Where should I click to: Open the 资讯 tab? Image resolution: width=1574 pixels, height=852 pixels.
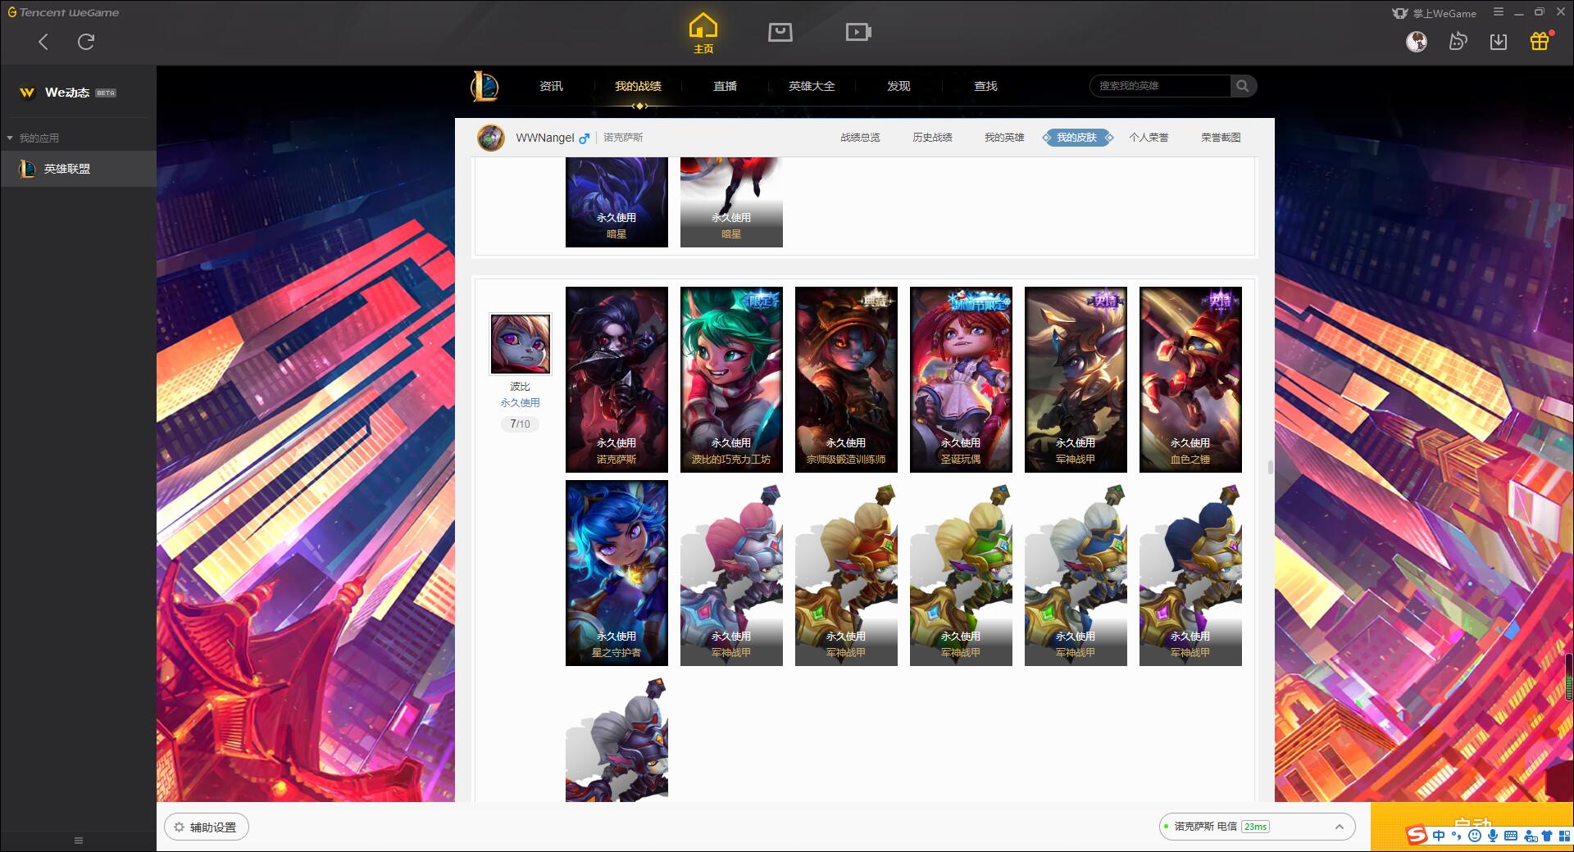point(551,86)
